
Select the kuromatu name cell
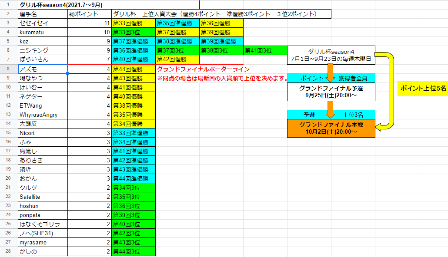[43, 32]
